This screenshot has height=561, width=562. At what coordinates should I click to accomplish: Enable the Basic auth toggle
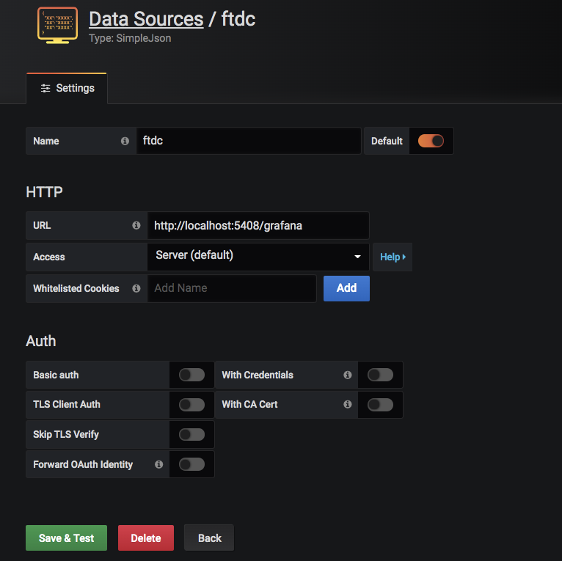pos(191,375)
